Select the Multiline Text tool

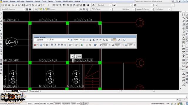tap(1, 73)
